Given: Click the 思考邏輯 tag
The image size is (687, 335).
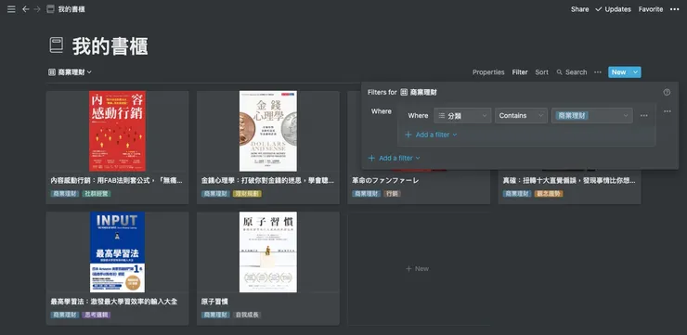Looking at the screenshot, I should click(x=97, y=315).
